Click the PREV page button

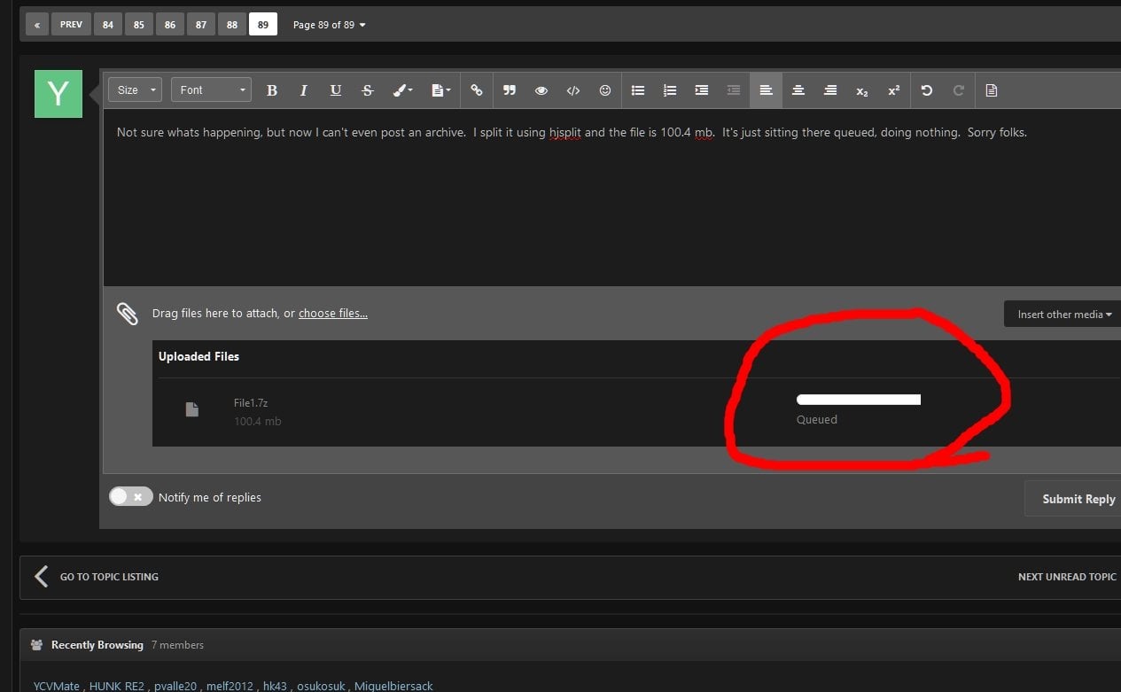click(x=72, y=25)
